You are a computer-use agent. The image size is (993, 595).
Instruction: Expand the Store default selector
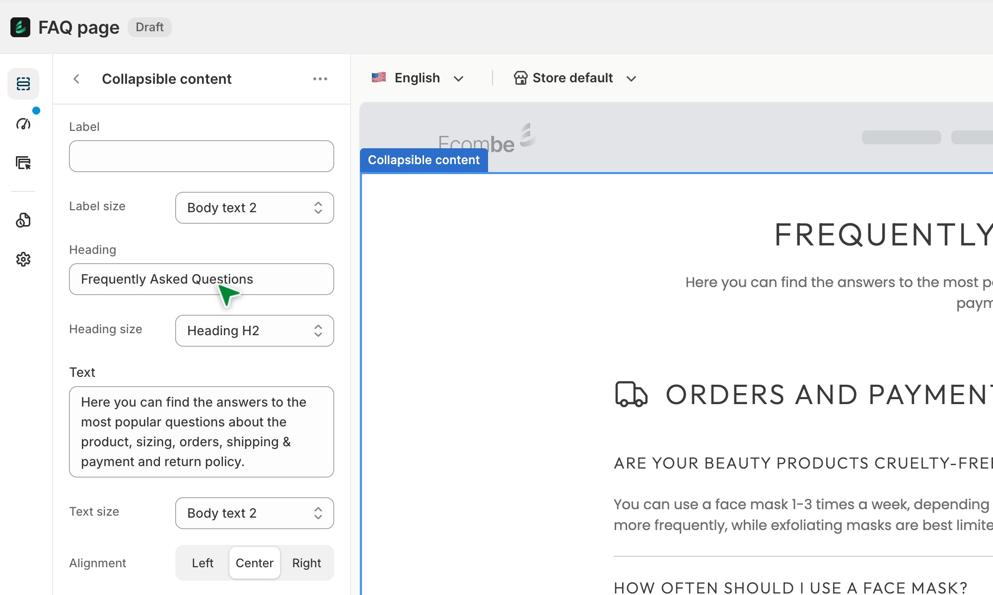[x=575, y=78]
